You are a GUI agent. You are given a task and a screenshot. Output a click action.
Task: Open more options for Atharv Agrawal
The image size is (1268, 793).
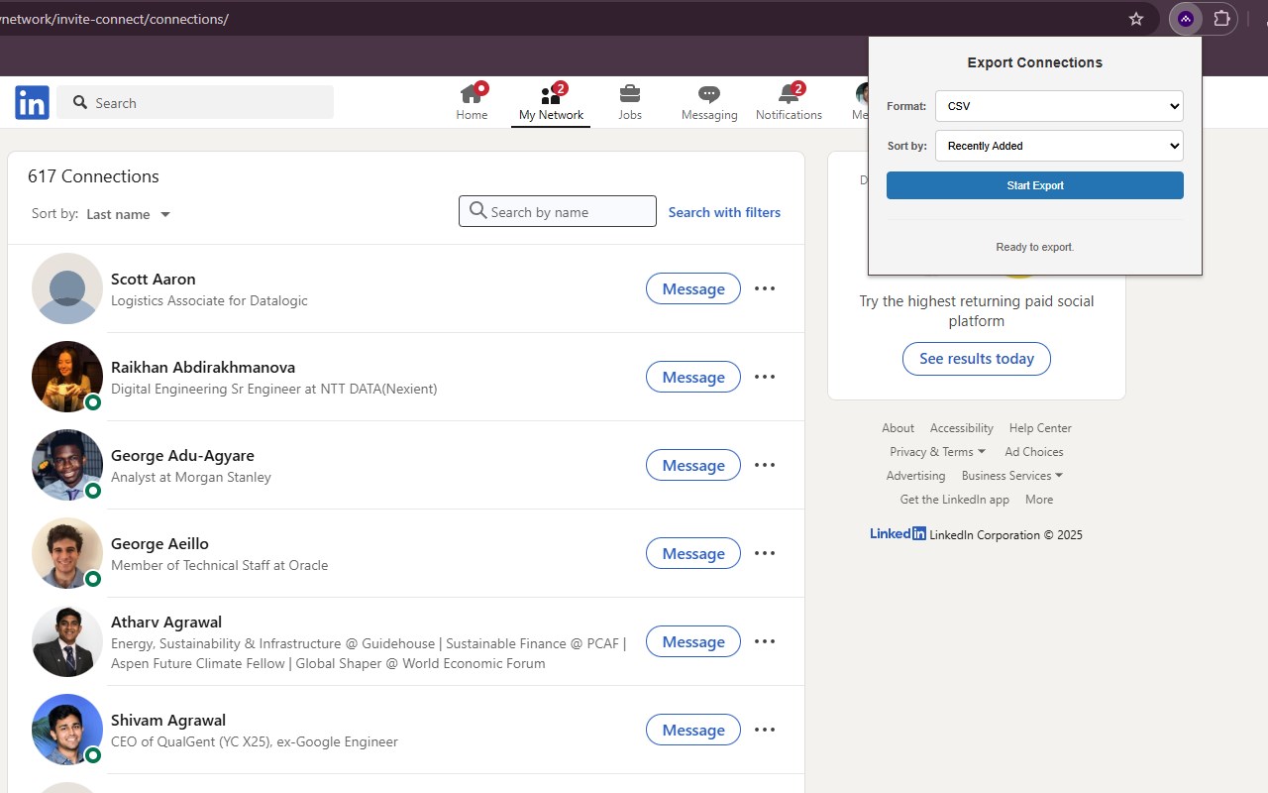tap(765, 641)
